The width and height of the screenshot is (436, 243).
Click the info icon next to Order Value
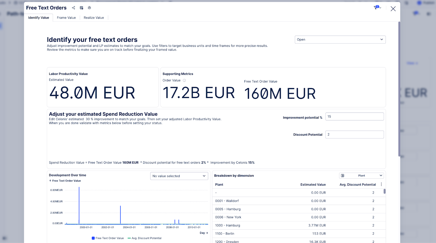coord(184,80)
